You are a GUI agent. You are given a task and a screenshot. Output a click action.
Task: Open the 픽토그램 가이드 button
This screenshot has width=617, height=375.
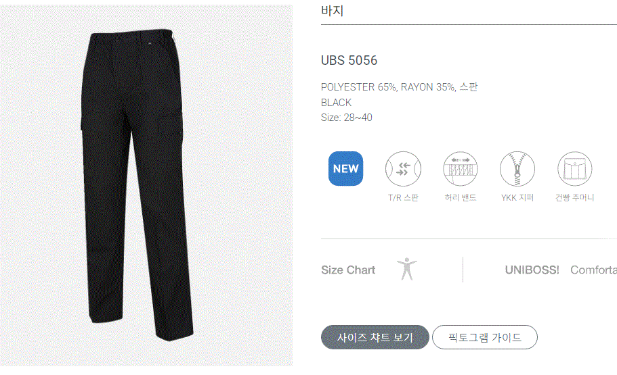(x=485, y=337)
